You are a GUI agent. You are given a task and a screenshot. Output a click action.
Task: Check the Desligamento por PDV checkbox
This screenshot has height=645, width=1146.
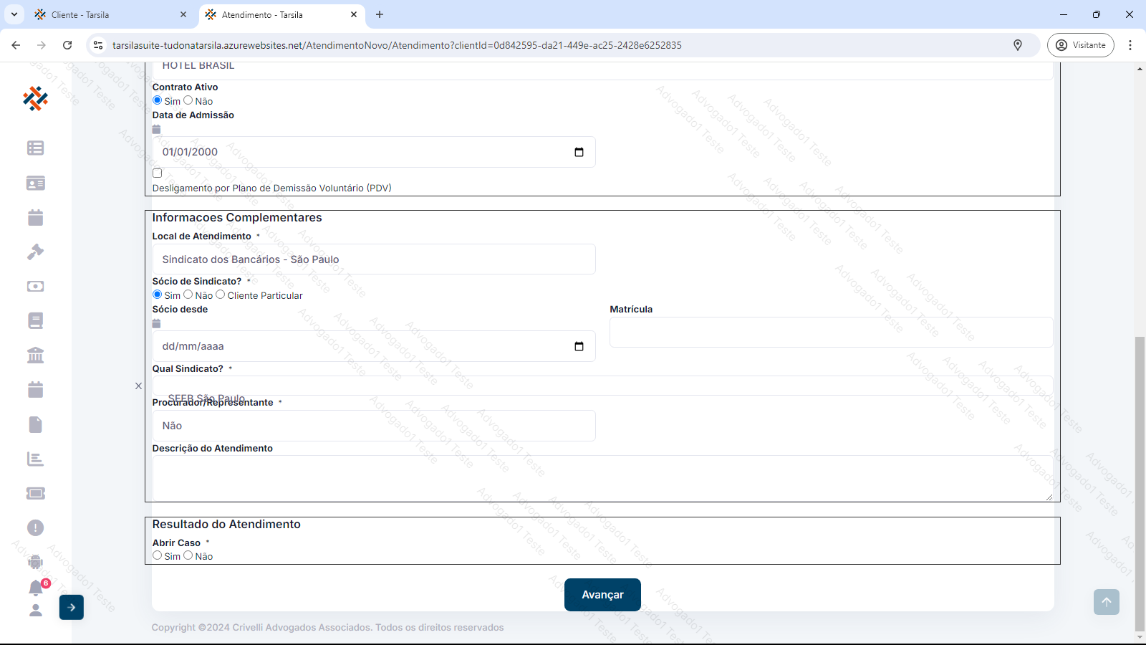(158, 173)
